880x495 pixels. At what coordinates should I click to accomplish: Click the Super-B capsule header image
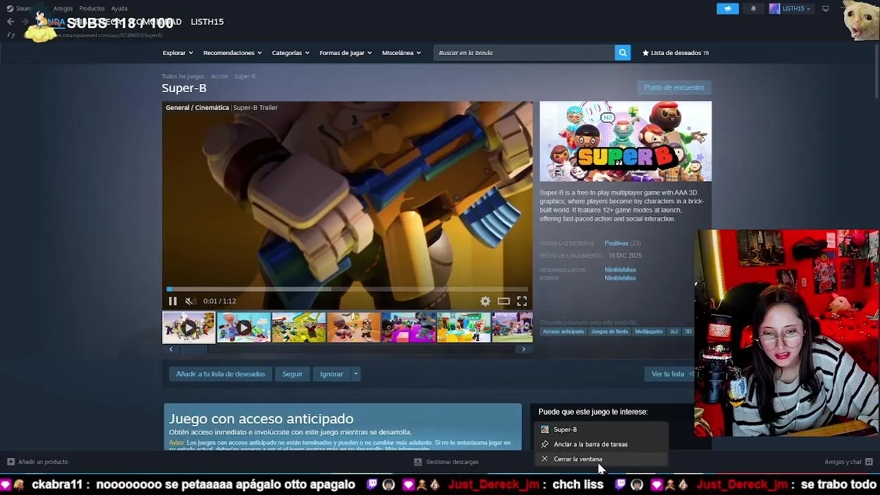625,142
